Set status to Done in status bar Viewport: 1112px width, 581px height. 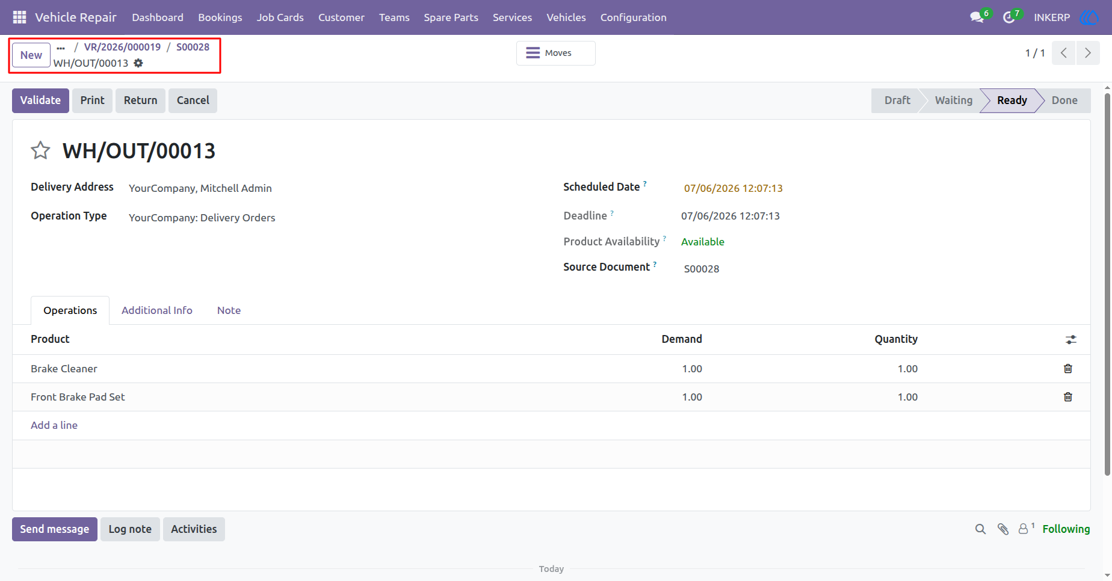tap(1064, 100)
